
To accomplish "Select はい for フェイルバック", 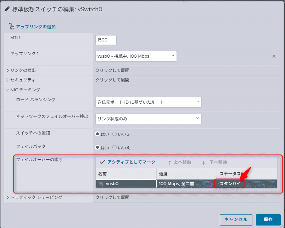I will 97,147.
